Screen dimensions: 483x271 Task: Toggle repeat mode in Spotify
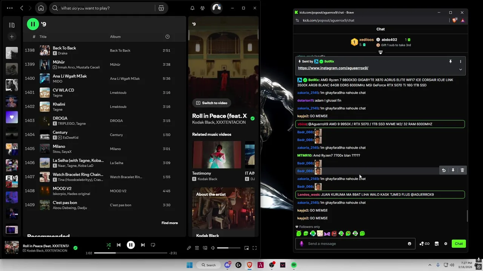point(153,245)
